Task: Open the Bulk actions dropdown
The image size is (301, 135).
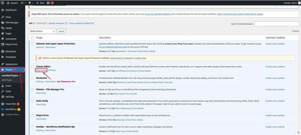Action: pyautogui.click(x=42, y=31)
